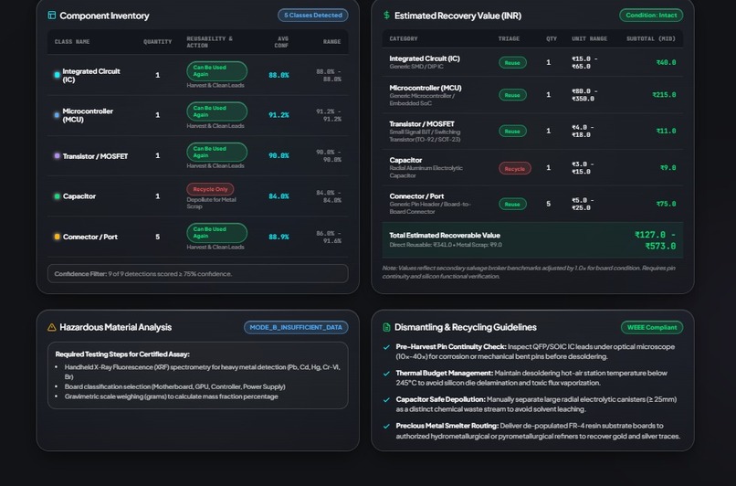Click the ₹11.0 subtotal for Transistor / MOSFET
The width and height of the screenshot is (736, 486).
[666, 131]
